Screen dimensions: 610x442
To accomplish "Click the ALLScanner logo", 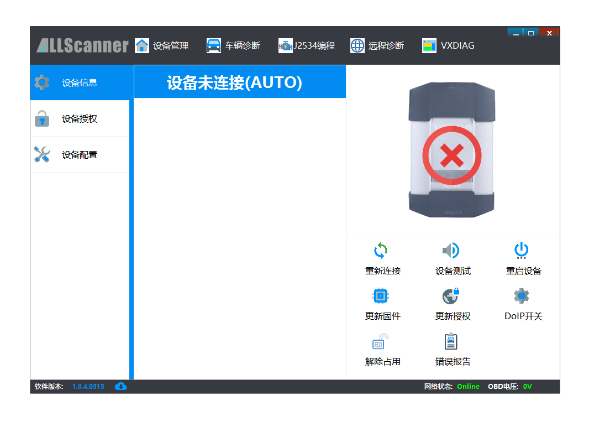I will coord(82,45).
